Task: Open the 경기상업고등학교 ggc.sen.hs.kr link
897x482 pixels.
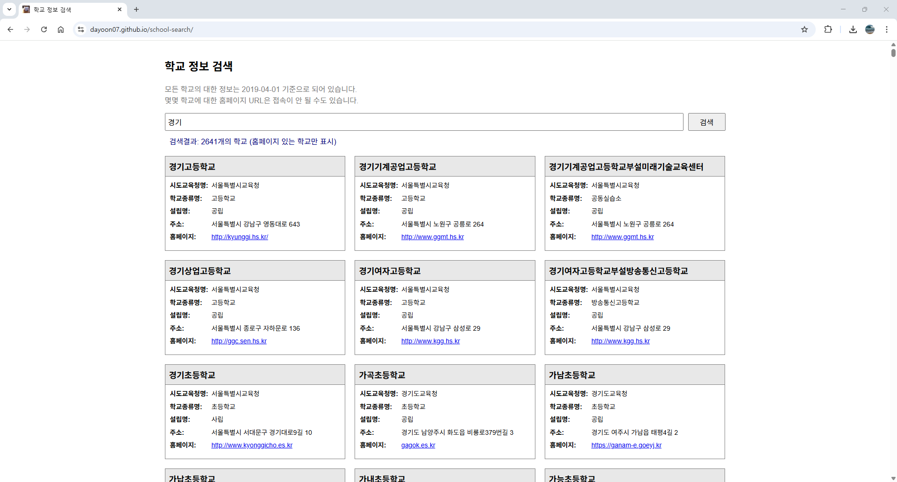Action: tap(239, 341)
